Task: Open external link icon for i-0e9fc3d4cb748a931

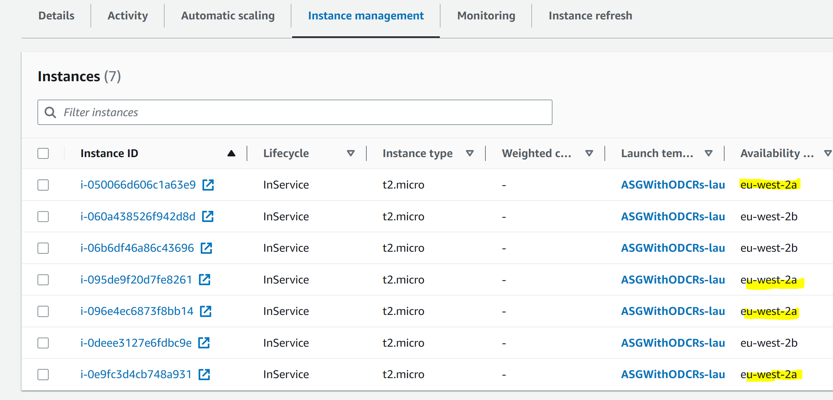Action: point(204,374)
